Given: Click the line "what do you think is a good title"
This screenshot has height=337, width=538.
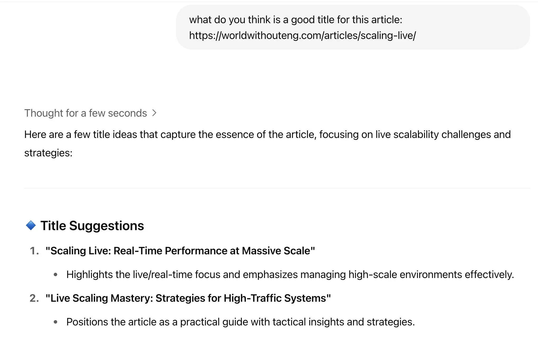Looking at the screenshot, I should [x=296, y=20].
